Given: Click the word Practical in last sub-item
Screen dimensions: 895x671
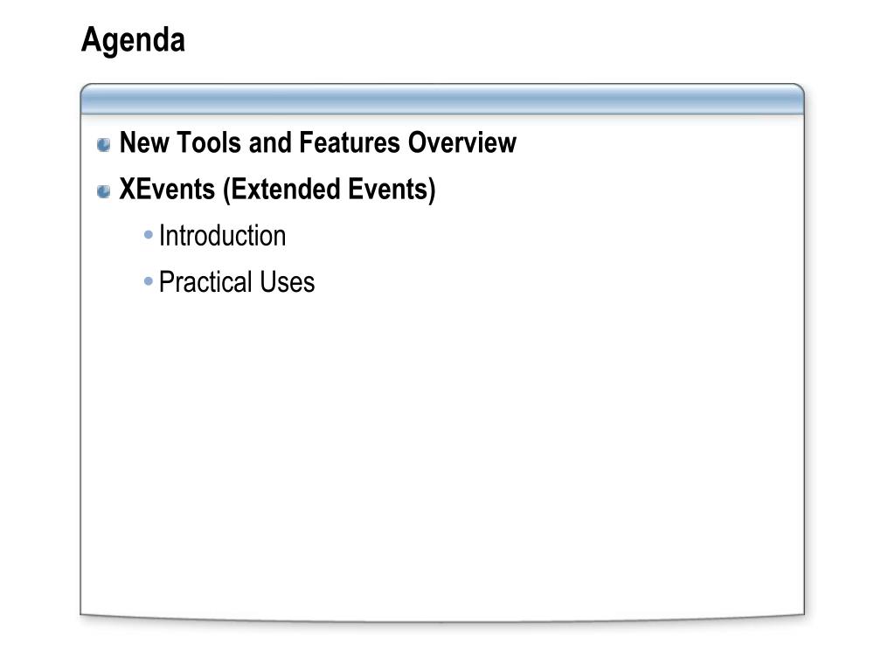Looking at the screenshot, I should point(205,282).
